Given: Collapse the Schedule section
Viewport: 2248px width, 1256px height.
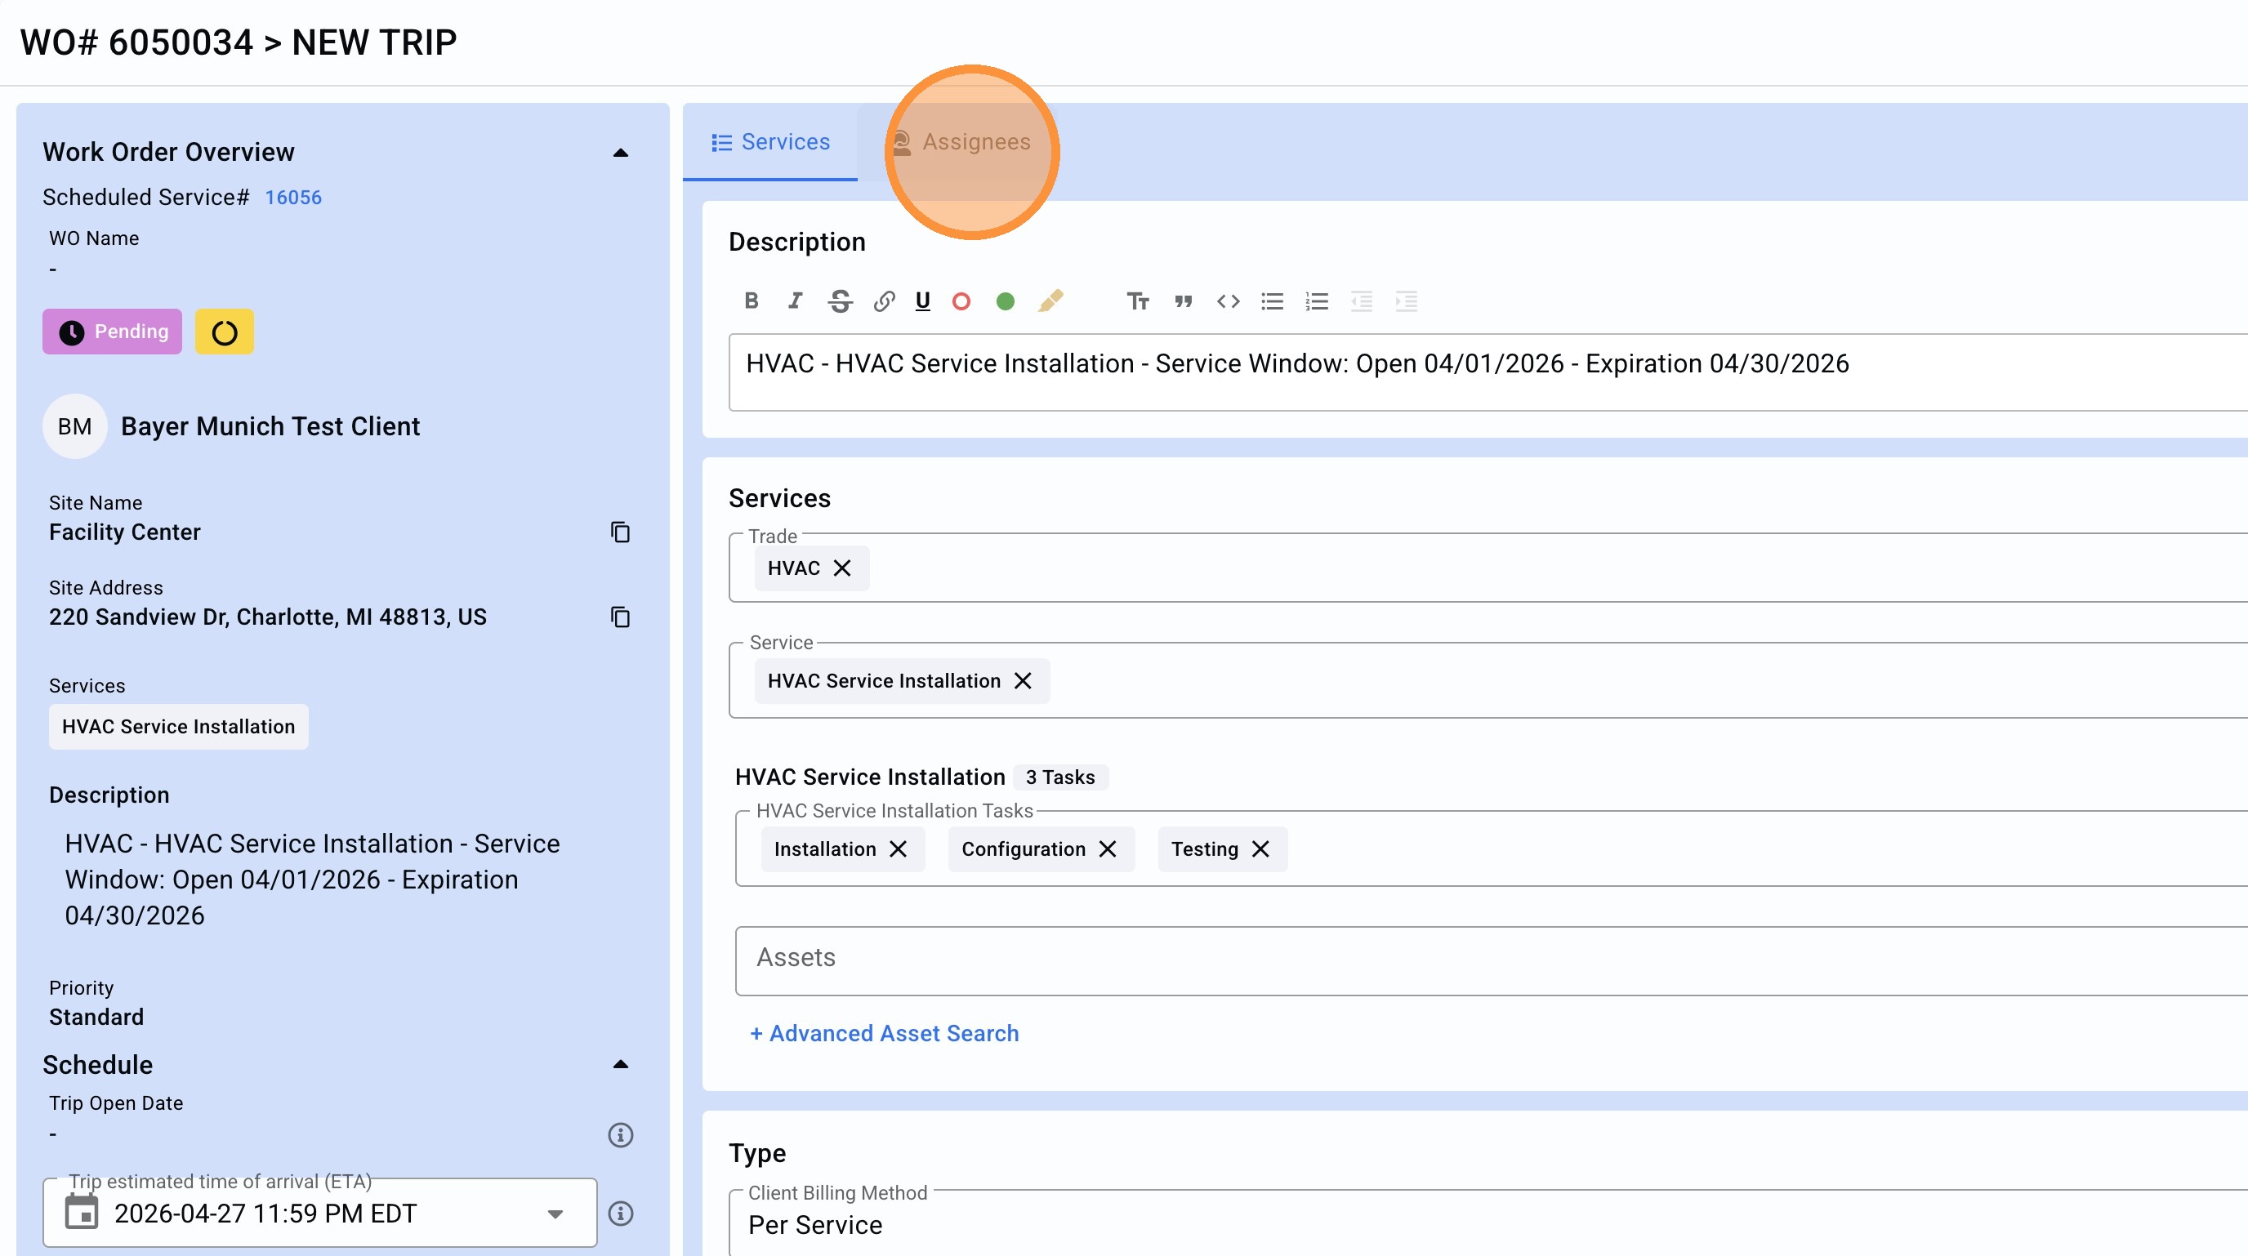Looking at the screenshot, I should click(621, 1064).
